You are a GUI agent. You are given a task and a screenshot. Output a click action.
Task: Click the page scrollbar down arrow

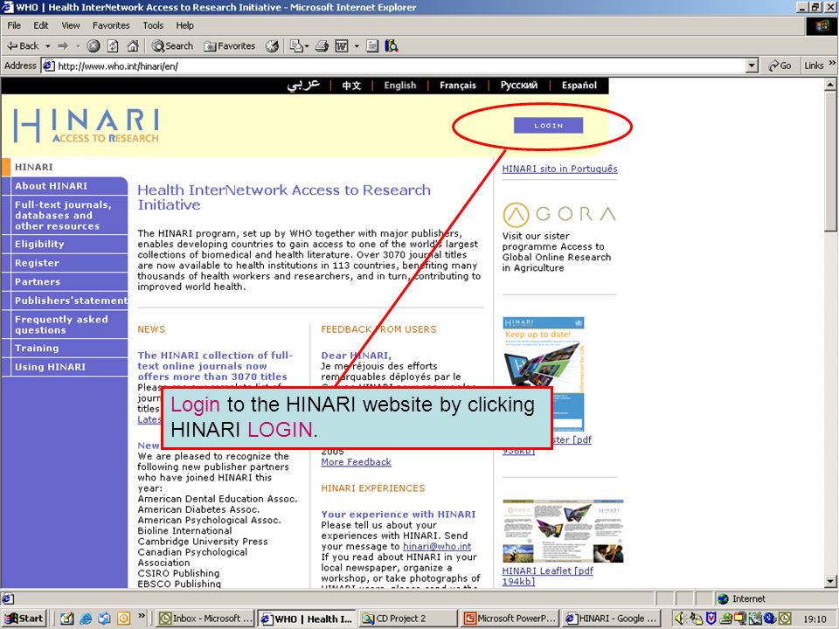point(830,582)
